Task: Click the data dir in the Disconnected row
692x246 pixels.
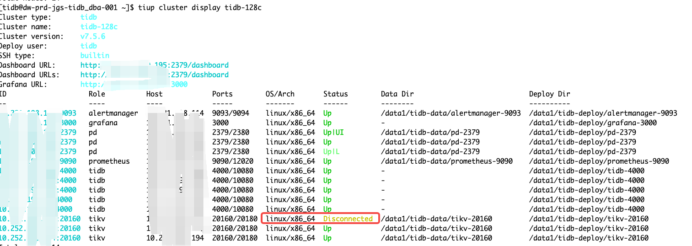Action: [x=436, y=219]
